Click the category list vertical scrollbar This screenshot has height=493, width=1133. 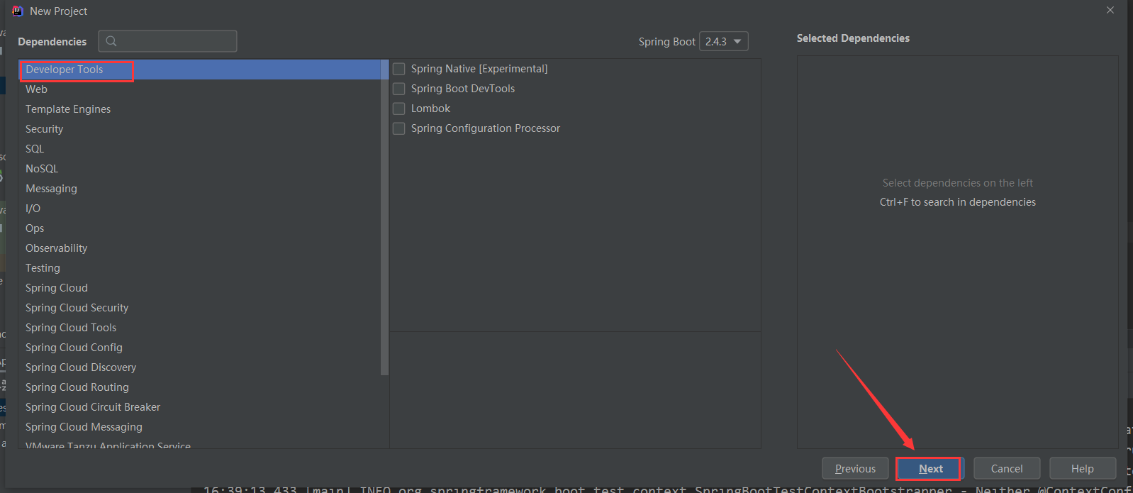pyautogui.click(x=385, y=217)
